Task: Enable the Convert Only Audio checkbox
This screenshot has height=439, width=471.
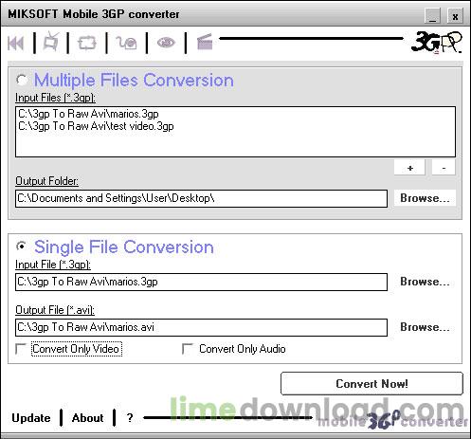Action: [188, 349]
